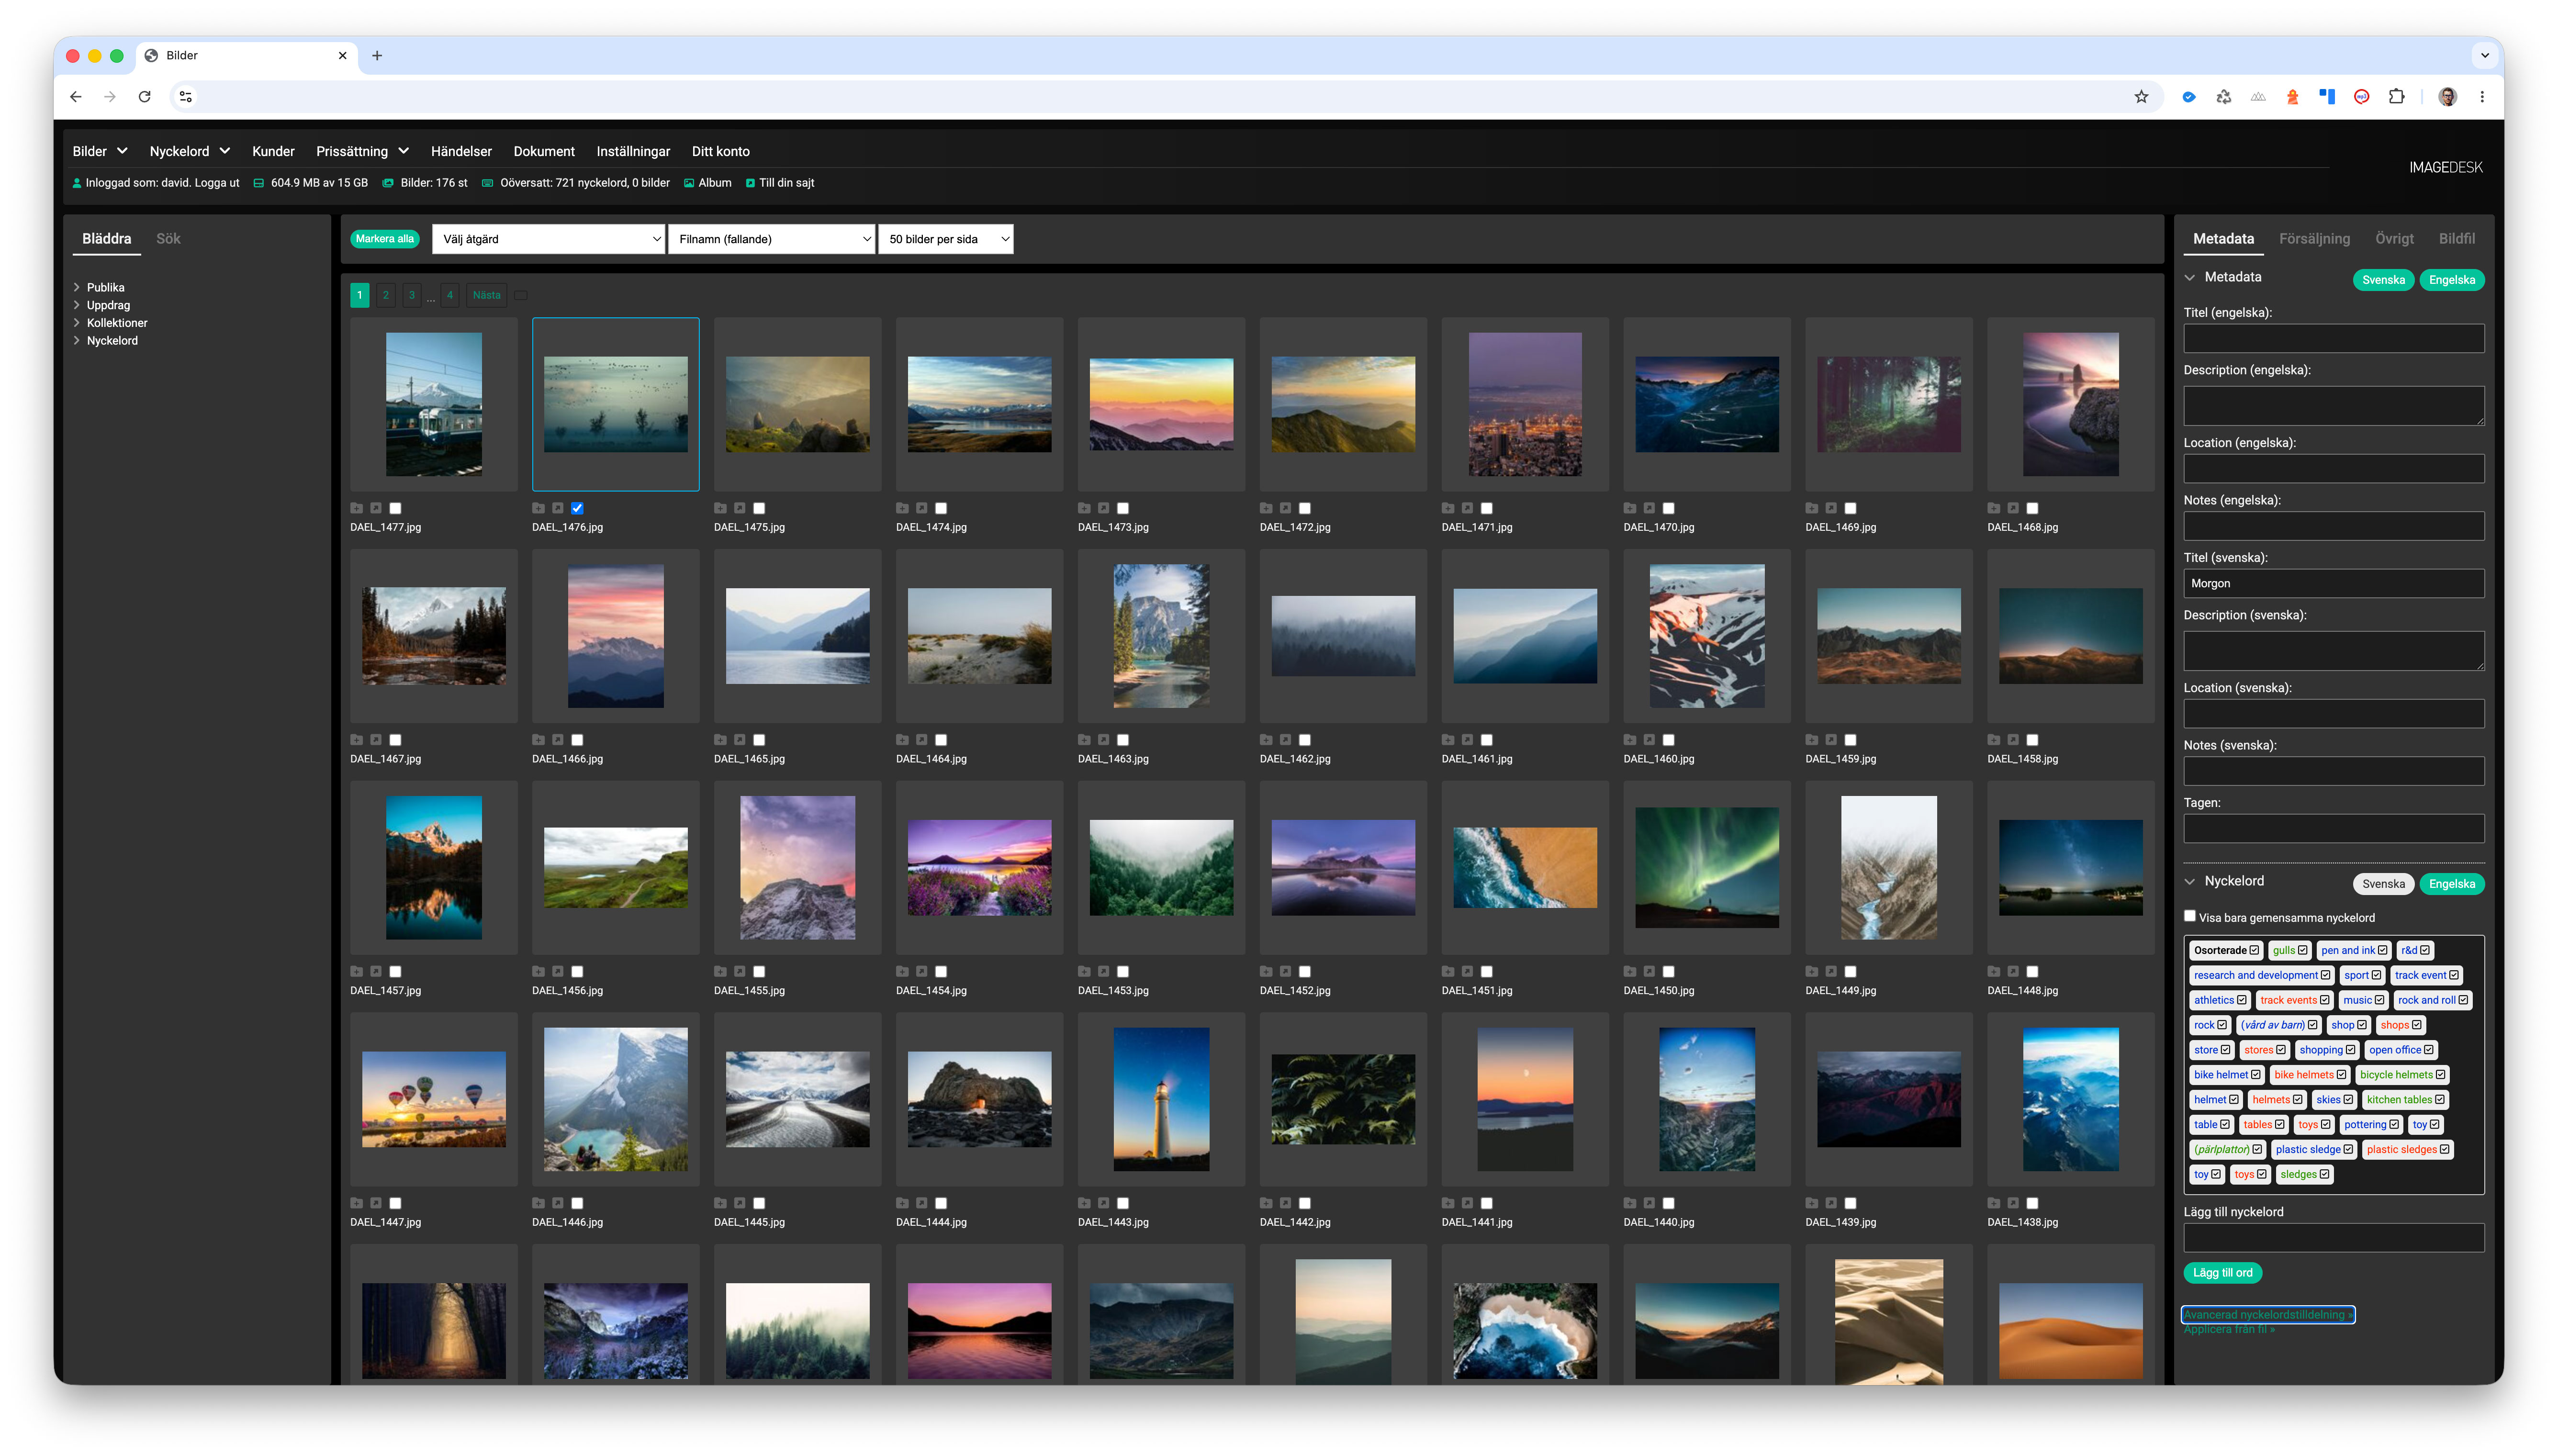
Task: Open Chrome three-dot menu
Action: click(2482, 97)
